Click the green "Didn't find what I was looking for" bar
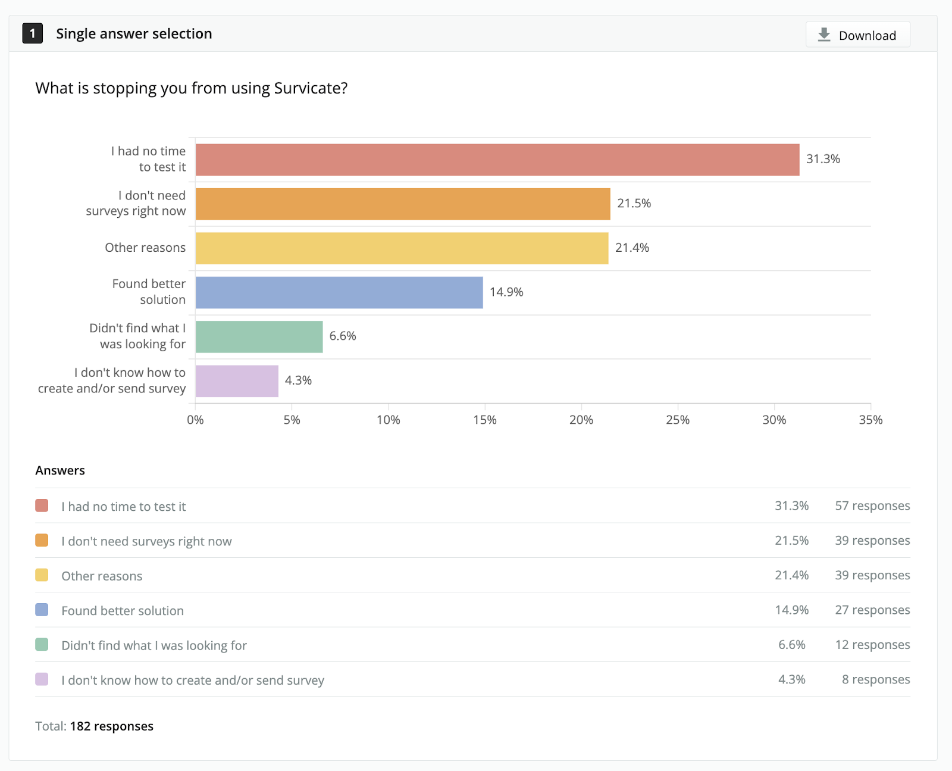952x771 pixels. pos(259,337)
